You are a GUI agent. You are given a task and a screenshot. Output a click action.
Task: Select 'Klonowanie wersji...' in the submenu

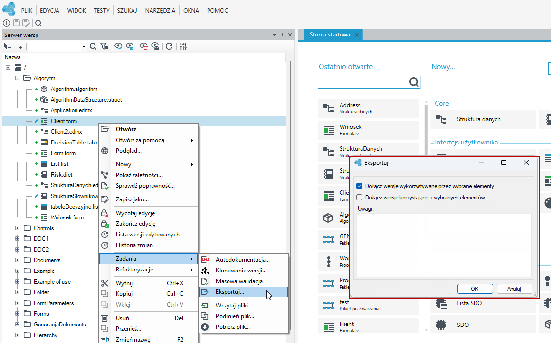pyautogui.click(x=244, y=271)
